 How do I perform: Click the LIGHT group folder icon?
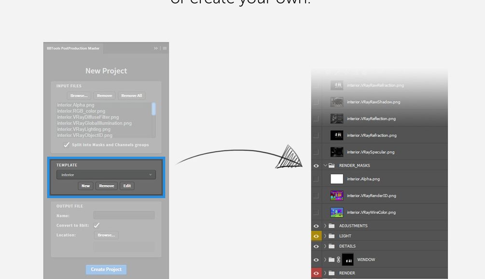click(332, 236)
